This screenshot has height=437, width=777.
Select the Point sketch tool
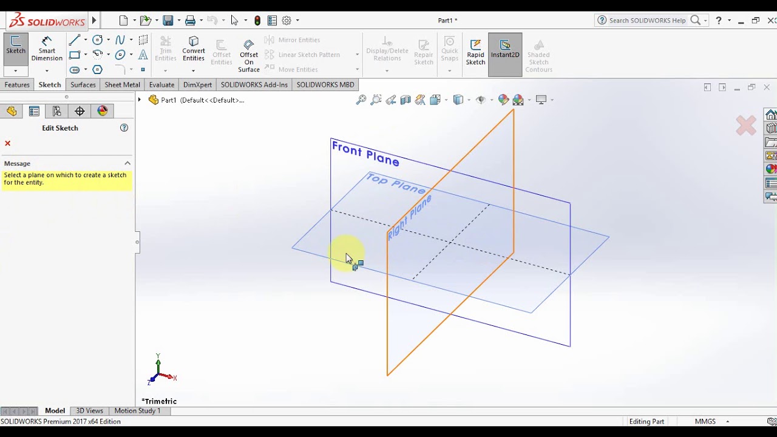(x=143, y=69)
